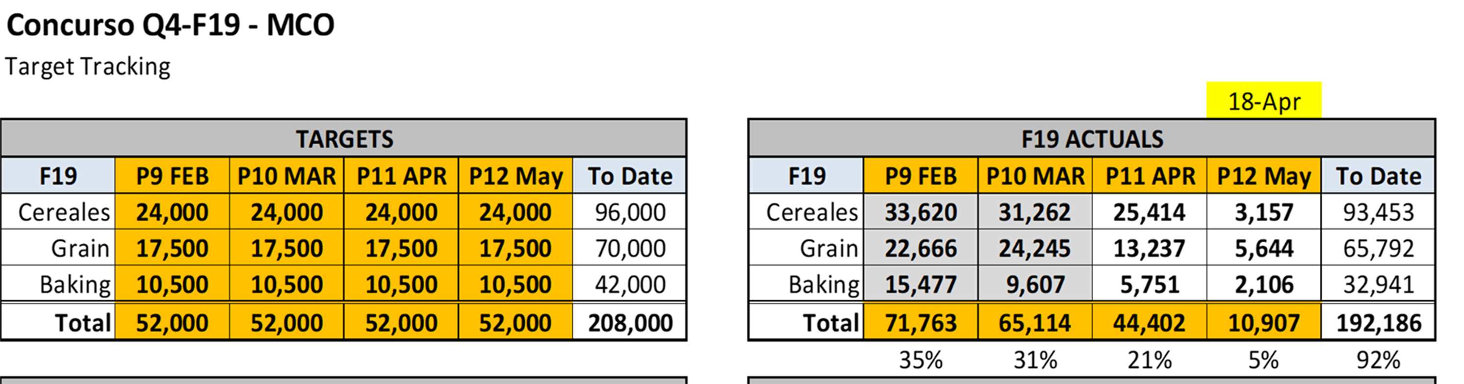The height and width of the screenshot is (384, 1464).
Task: Select the targets To Date total 208,000
Action: (630, 323)
